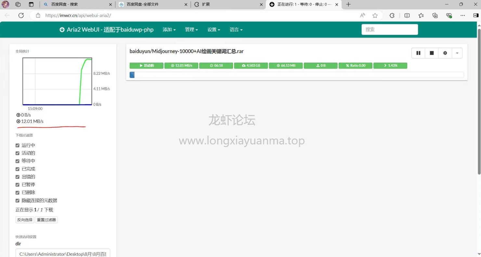Click the 1.43% progress badge
Image resolution: width=481 pixels, height=257 pixels.
(x=390, y=66)
